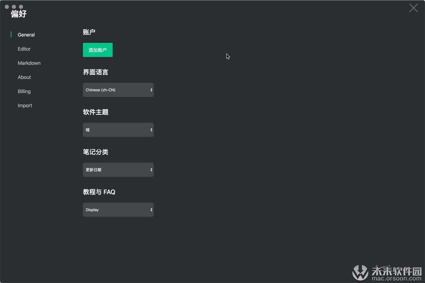This screenshot has height=283, width=425.
Task: Open the Import section
Action: (25, 105)
